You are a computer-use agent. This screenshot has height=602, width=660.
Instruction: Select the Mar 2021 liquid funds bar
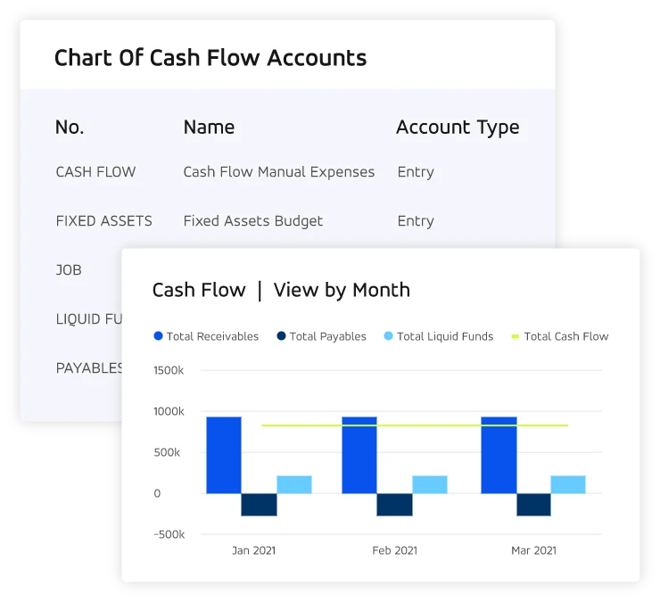[x=568, y=484]
